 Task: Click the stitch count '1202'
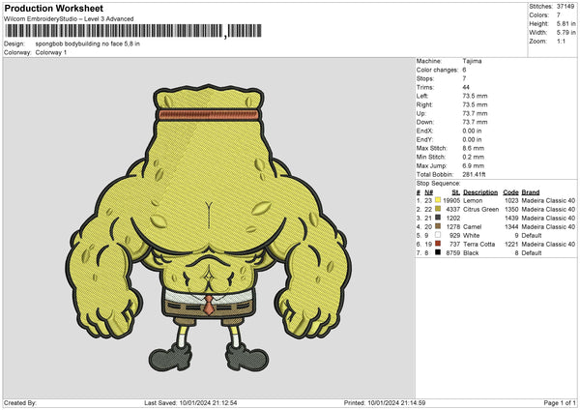click(453, 218)
